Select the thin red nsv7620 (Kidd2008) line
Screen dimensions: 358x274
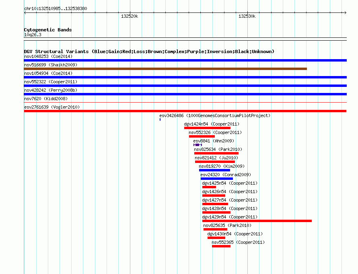tap(185, 103)
